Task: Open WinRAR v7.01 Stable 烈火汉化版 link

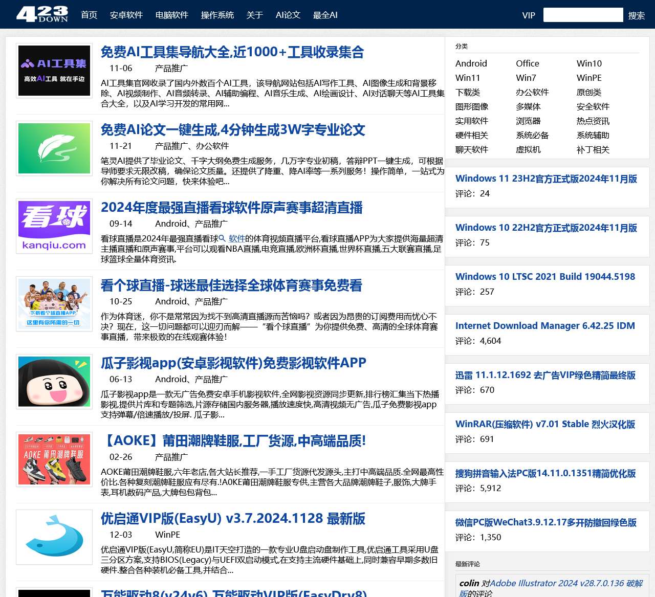Action: point(545,424)
